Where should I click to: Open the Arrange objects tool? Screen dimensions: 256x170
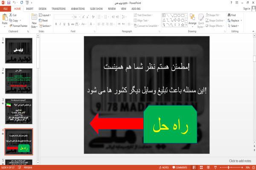(192, 20)
